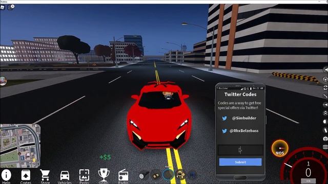Screen dimensions: 328x184
Task: Click the nitro bottle icon
Action: (x=325, y=130)
